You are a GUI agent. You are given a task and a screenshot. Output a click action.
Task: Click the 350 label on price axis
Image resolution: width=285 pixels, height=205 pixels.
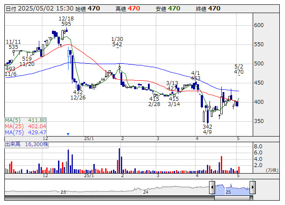pyautogui.click(x=259, y=121)
